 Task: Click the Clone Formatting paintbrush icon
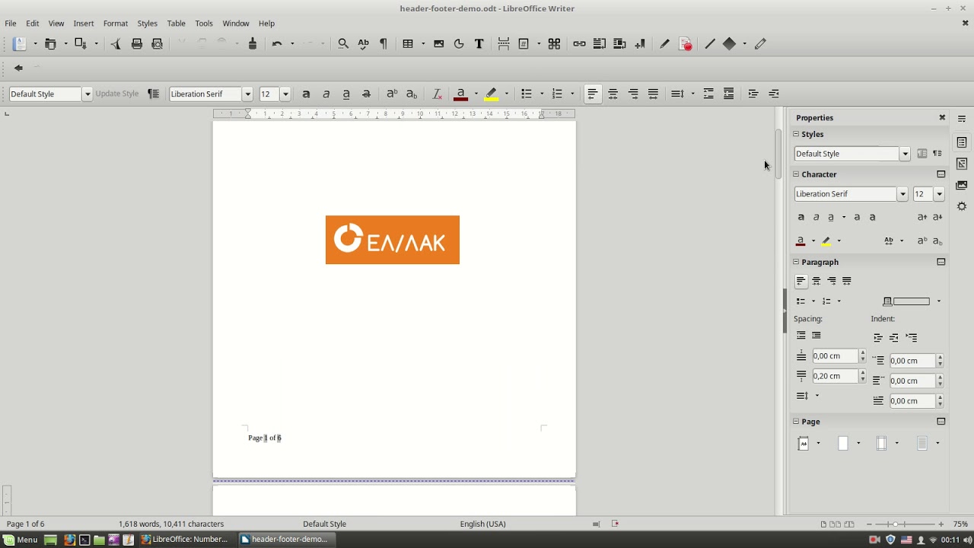[x=253, y=44]
